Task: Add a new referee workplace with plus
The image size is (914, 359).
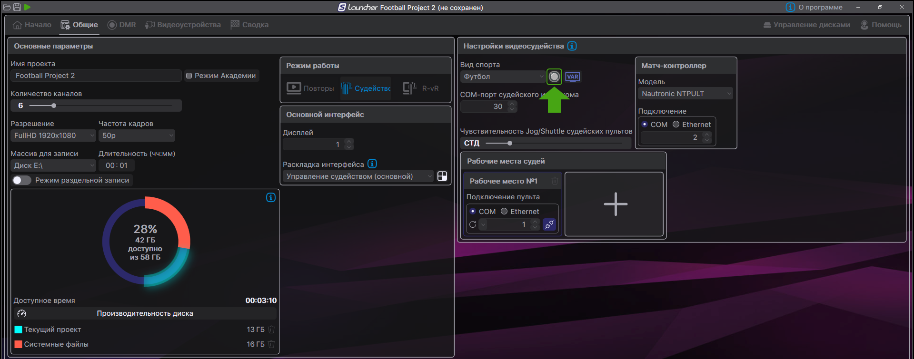Action: coord(615,204)
